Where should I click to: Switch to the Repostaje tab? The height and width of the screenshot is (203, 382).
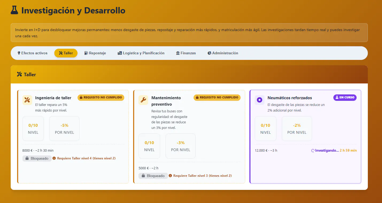[95, 53]
